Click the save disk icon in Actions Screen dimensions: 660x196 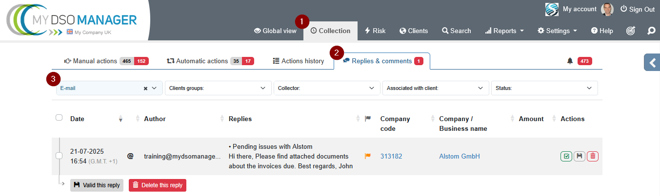[580, 156]
